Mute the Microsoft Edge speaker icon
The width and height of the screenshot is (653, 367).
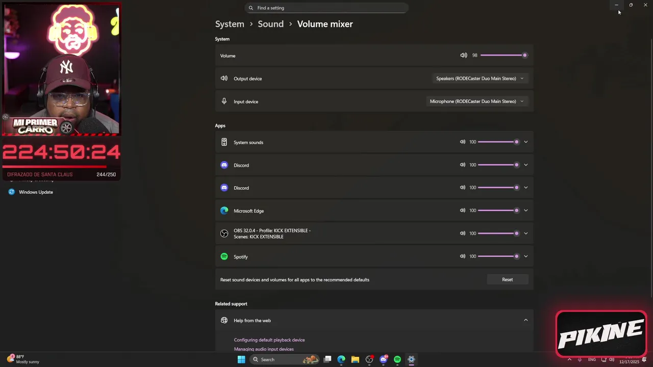coord(462,211)
